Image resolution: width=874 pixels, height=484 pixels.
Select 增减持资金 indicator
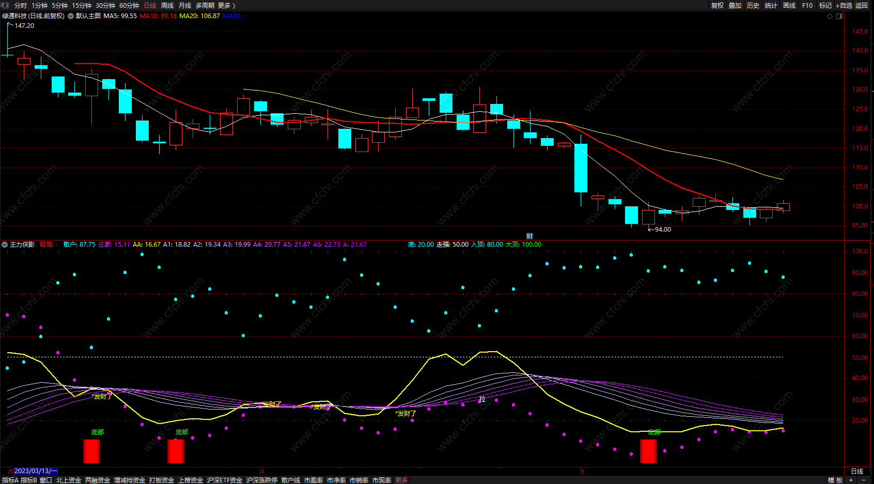pos(130,480)
